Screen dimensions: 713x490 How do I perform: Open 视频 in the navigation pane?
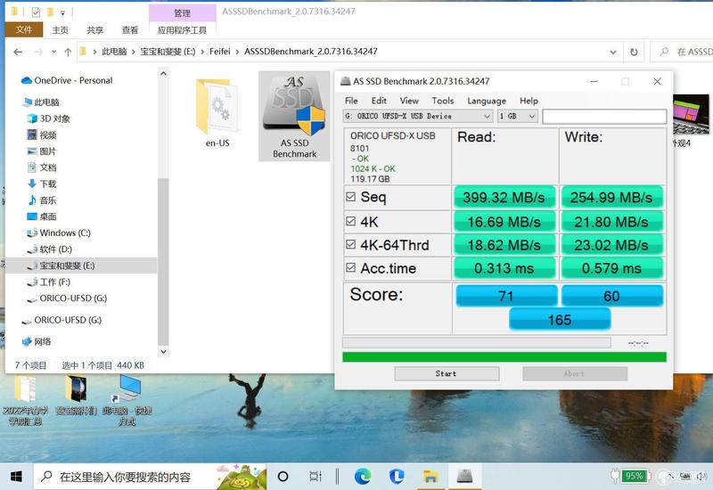click(x=42, y=135)
